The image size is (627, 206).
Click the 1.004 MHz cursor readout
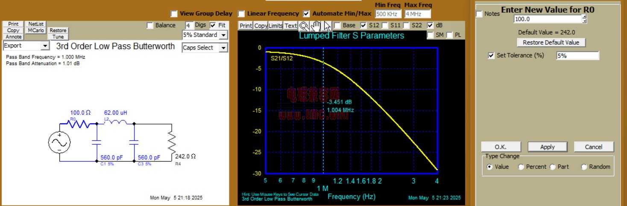pyautogui.click(x=340, y=110)
